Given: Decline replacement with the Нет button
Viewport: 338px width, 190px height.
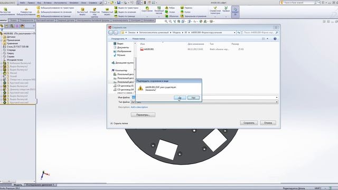Looking at the screenshot, I should [x=193, y=98].
